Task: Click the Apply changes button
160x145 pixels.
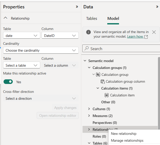Action: 65,108
